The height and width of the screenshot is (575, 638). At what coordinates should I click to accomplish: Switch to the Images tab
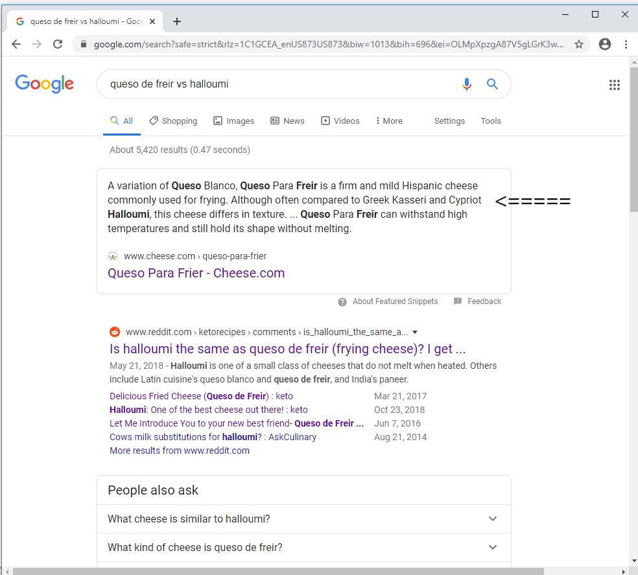click(234, 121)
